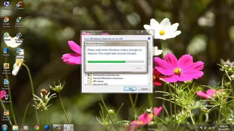Open the network signal tray icon
234x131 pixels.
click(210, 128)
